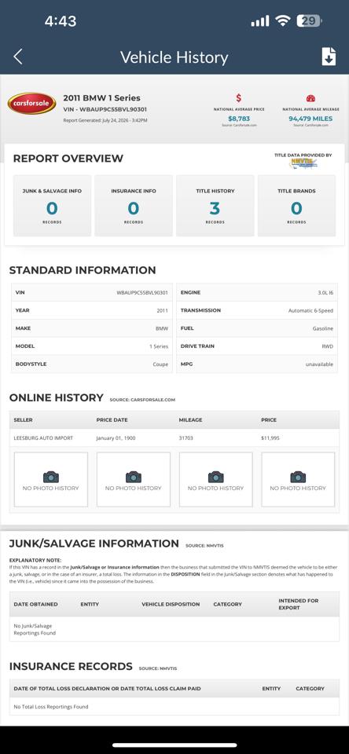Open the Title Brands records card

pyautogui.click(x=296, y=206)
